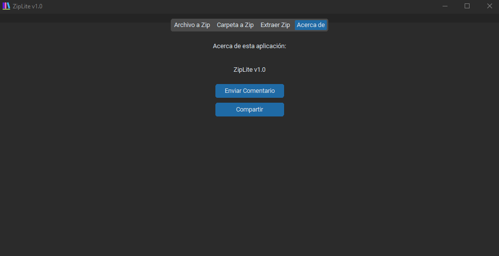Switch to the Archivo a Zip tab
Image resolution: width=499 pixels, height=256 pixels.
[x=192, y=25]
